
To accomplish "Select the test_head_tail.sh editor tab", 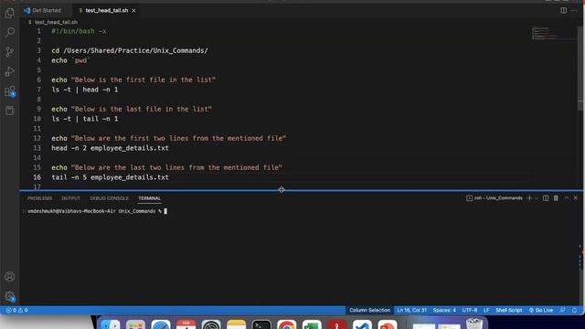I will (107, 10).
